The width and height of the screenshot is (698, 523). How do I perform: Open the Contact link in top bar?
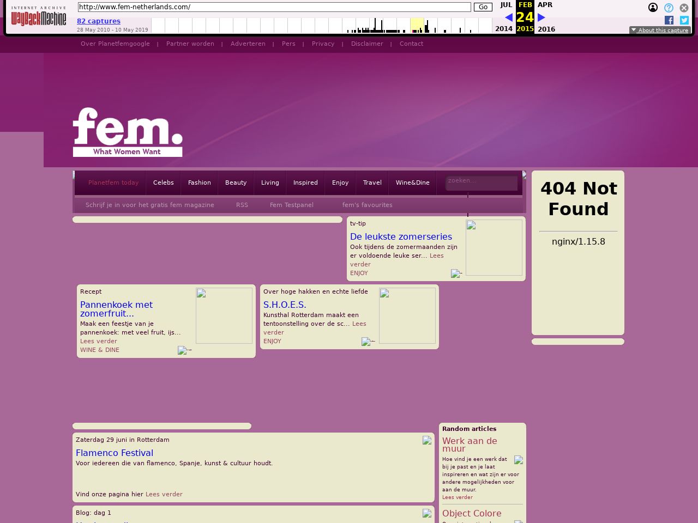coord(411,44)
